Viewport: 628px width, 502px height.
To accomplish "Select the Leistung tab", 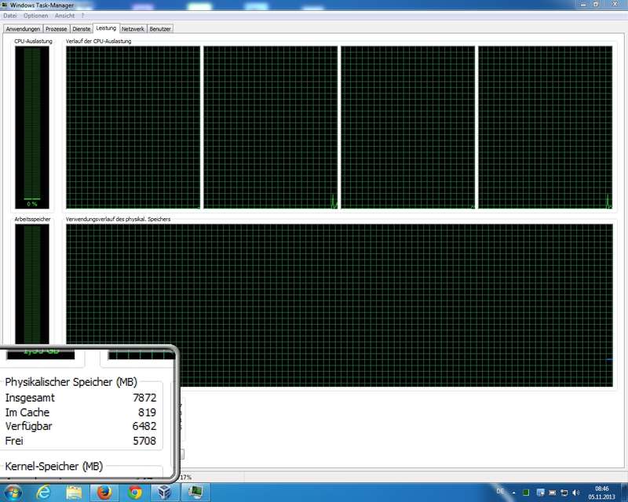I will 106,28.
